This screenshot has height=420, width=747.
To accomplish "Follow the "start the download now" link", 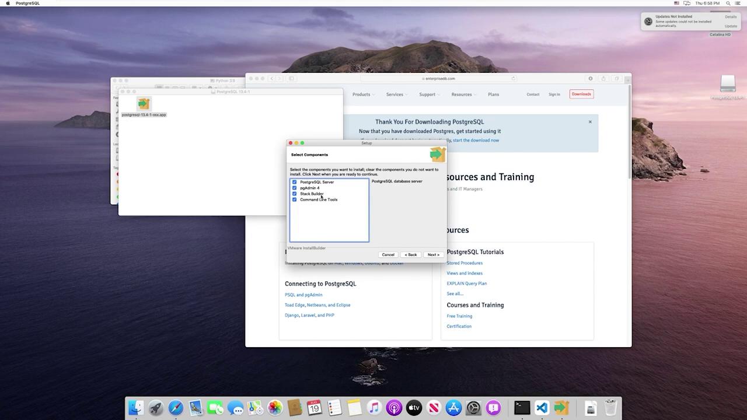I will [476, 140].
